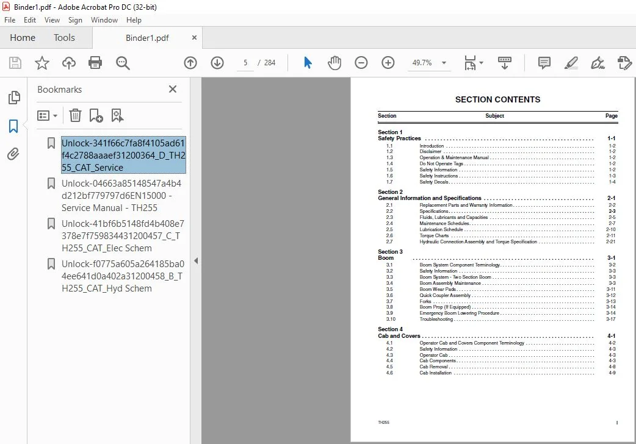Open fit page options dropdown arrow

pyautogui.click(x=482, y=63)
